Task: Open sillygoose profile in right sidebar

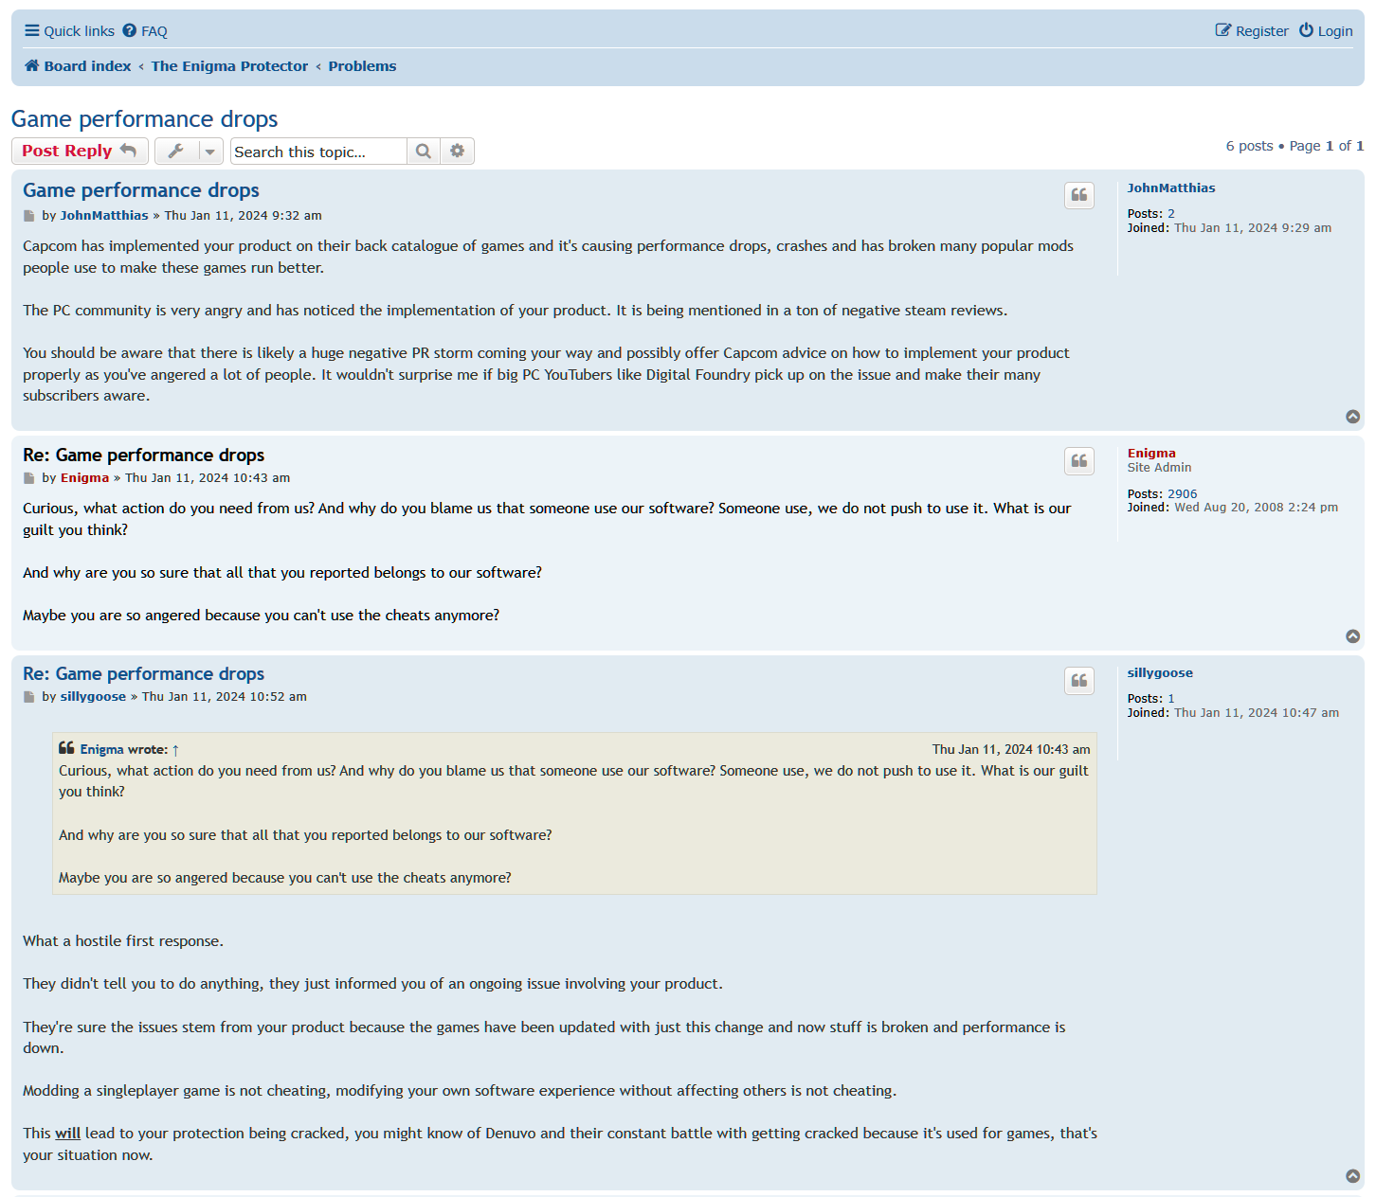Action: 1160,673
